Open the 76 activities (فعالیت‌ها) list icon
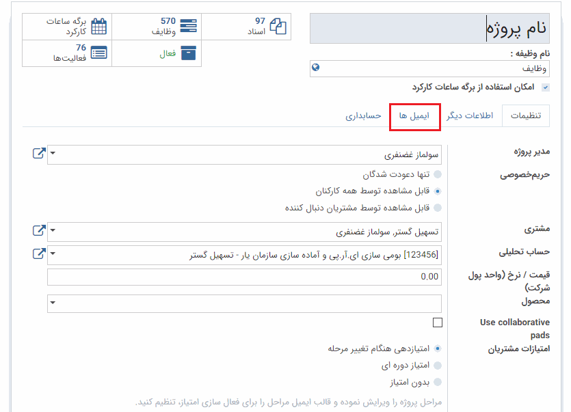 point(99,53)
